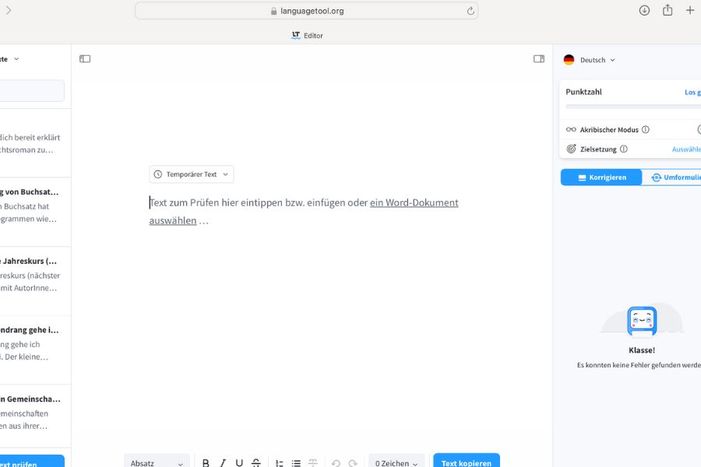Viewport: 701px width, 467px height.
Task: Create a bulleted list
Action: tap(296, 462)
